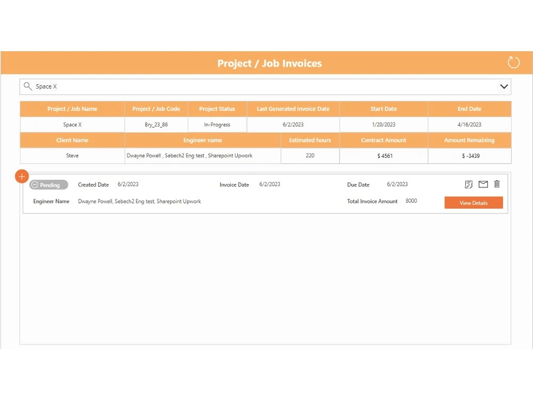Click the $ 4561 contract amount

(385, 156)
